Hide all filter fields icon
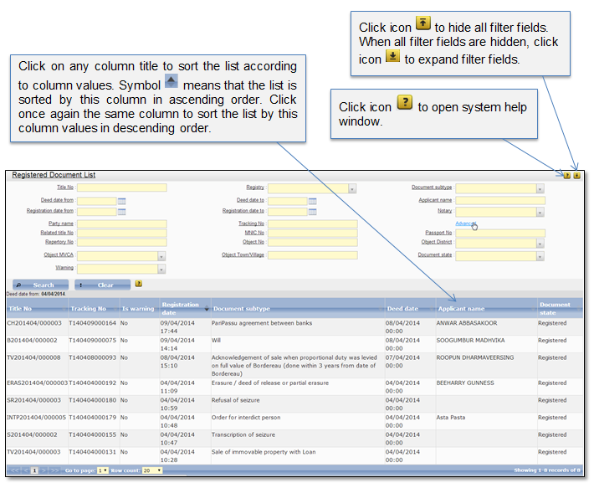The height and width of the screenshot is (488, 594). (577, 176)
